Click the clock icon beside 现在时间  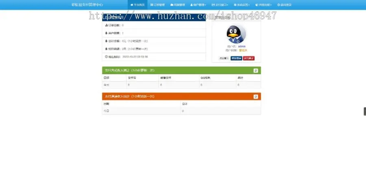tap(107, 56)
